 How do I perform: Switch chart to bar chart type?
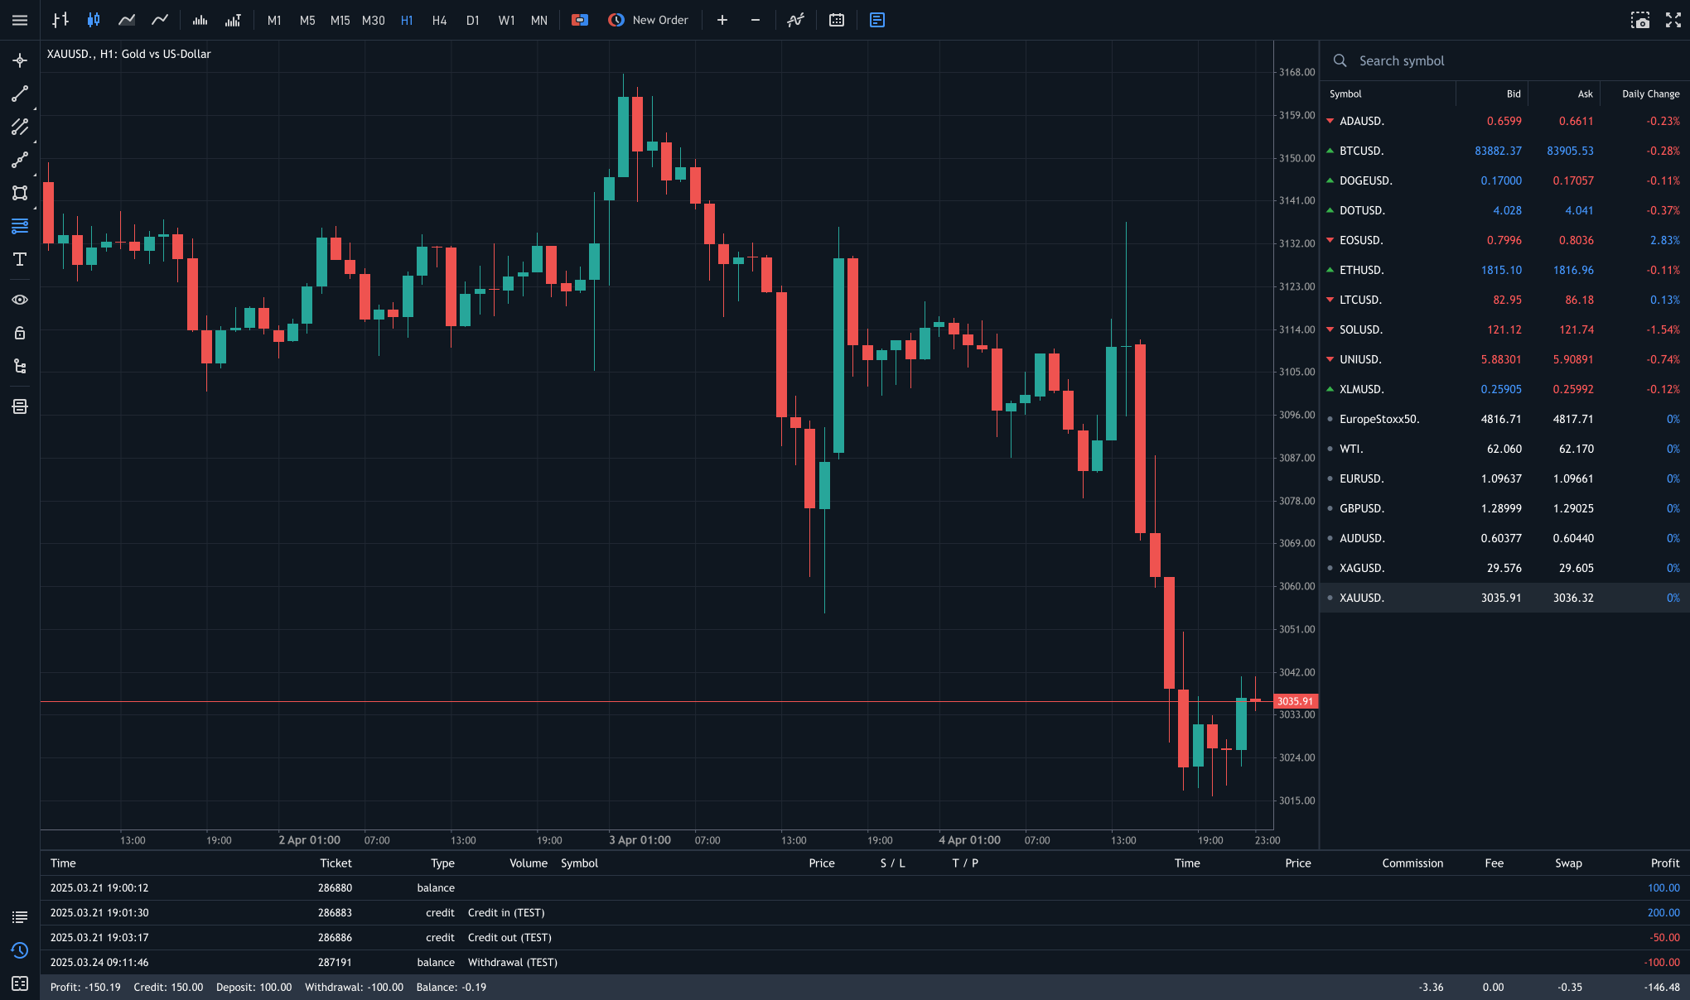pos(60,20)
